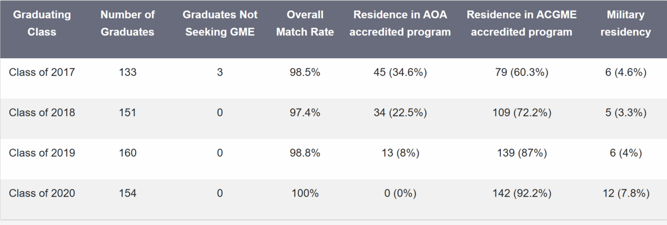Click the 'Overall Match Rate' column header
The height and width of the screenshot is (225, 667).
[306, 23]
